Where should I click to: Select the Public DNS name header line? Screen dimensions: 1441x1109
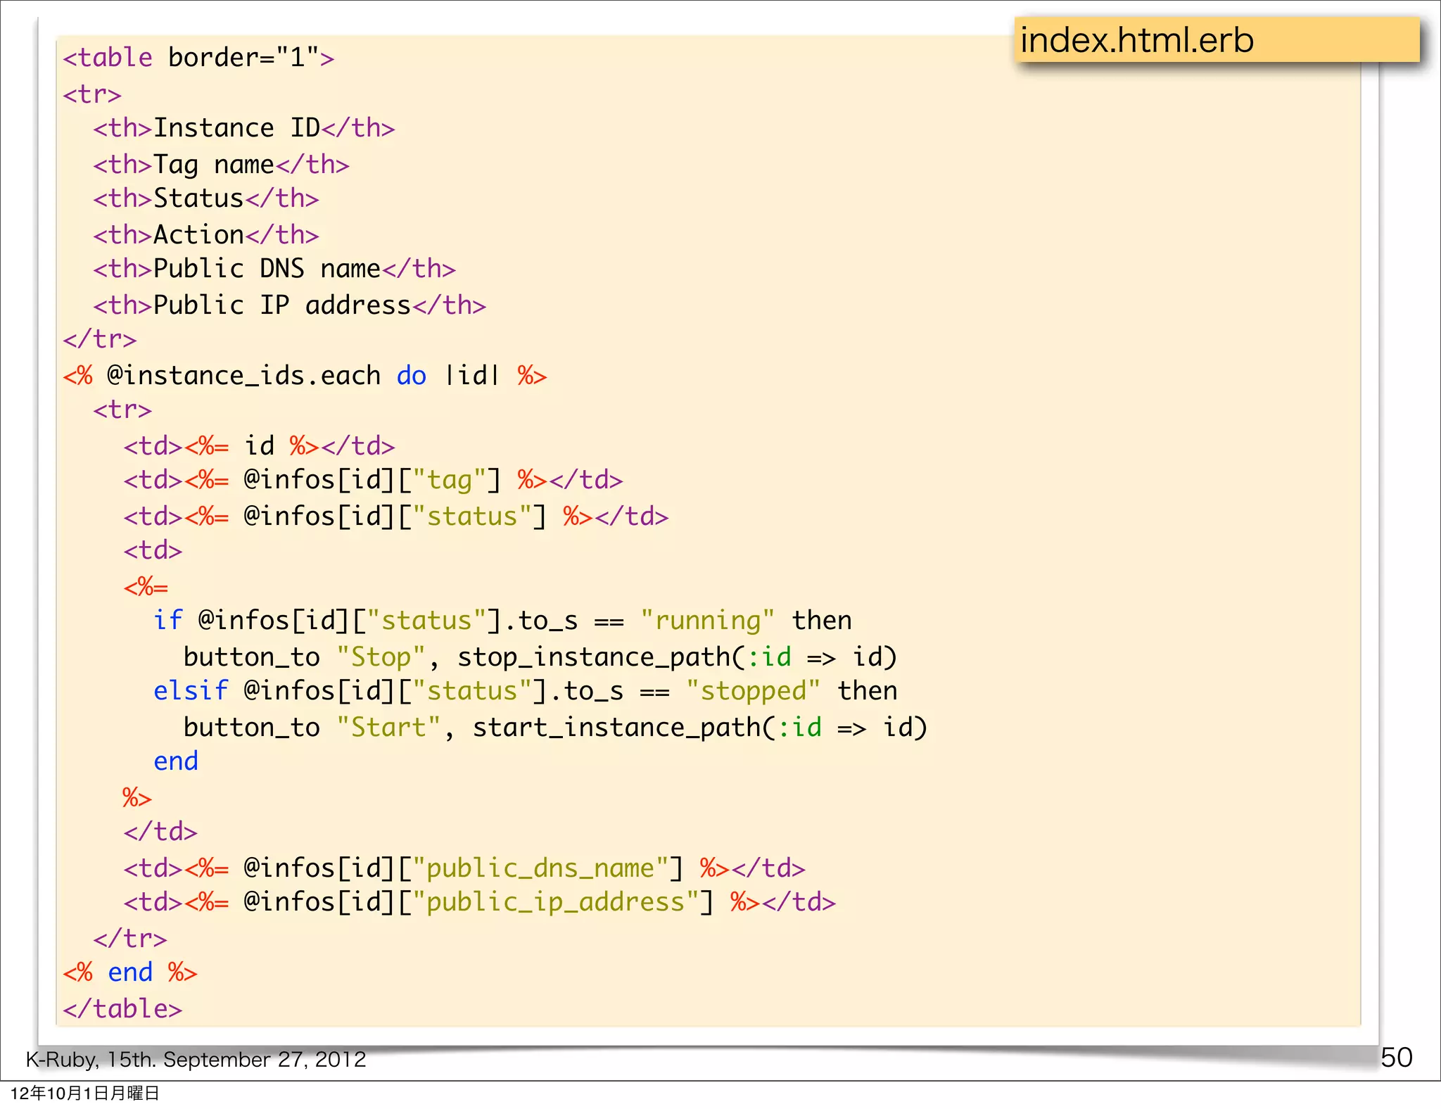pos(274,269)
